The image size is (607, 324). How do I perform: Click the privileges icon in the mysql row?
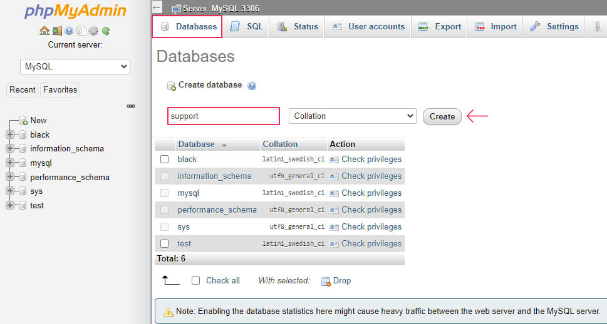(334, 193)
